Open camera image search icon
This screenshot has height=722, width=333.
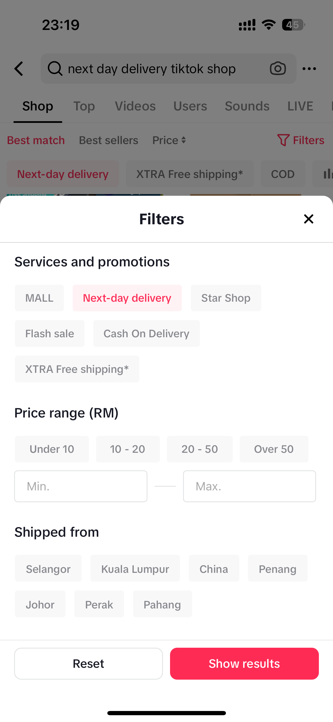pyautogui.click(x=278, y=69)
